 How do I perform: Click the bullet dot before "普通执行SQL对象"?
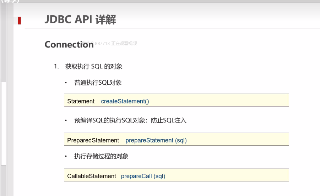pyautogui.click(x=66, y=83)
